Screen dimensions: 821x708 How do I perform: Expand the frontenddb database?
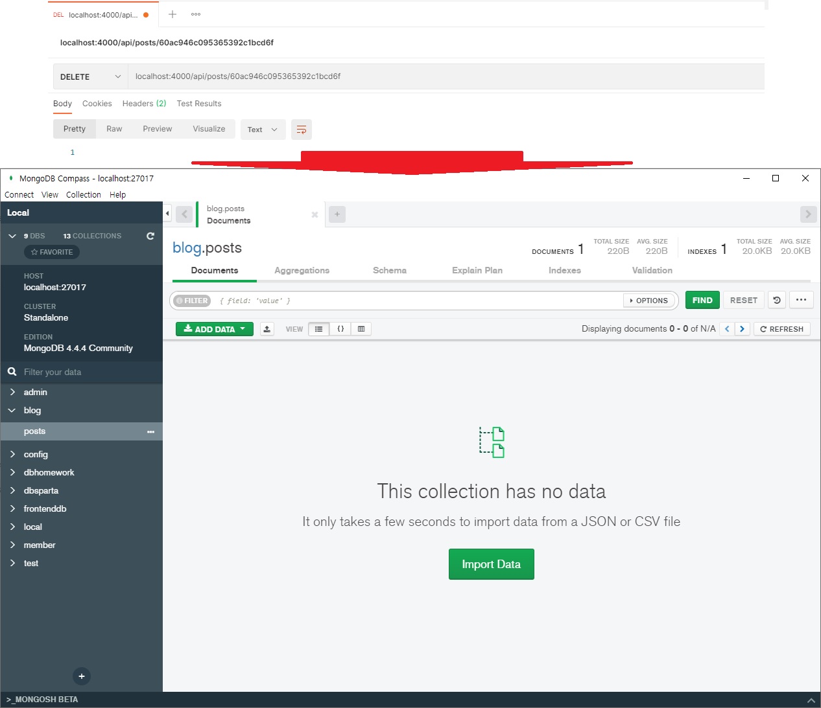(x=12, y=508)
